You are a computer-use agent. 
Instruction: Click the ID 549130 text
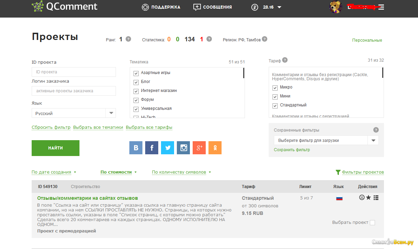click(48, 186)
